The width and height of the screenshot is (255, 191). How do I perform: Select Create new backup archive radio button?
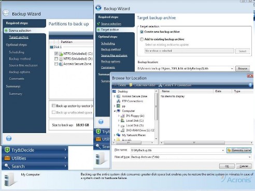[141, 32]
